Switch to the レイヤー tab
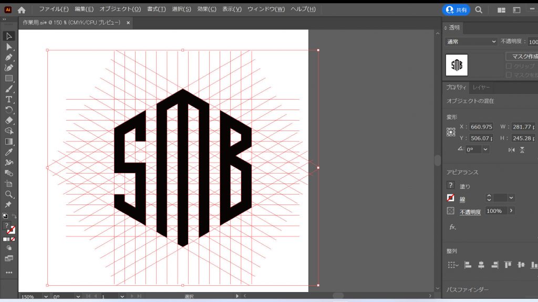 [481, 88]
